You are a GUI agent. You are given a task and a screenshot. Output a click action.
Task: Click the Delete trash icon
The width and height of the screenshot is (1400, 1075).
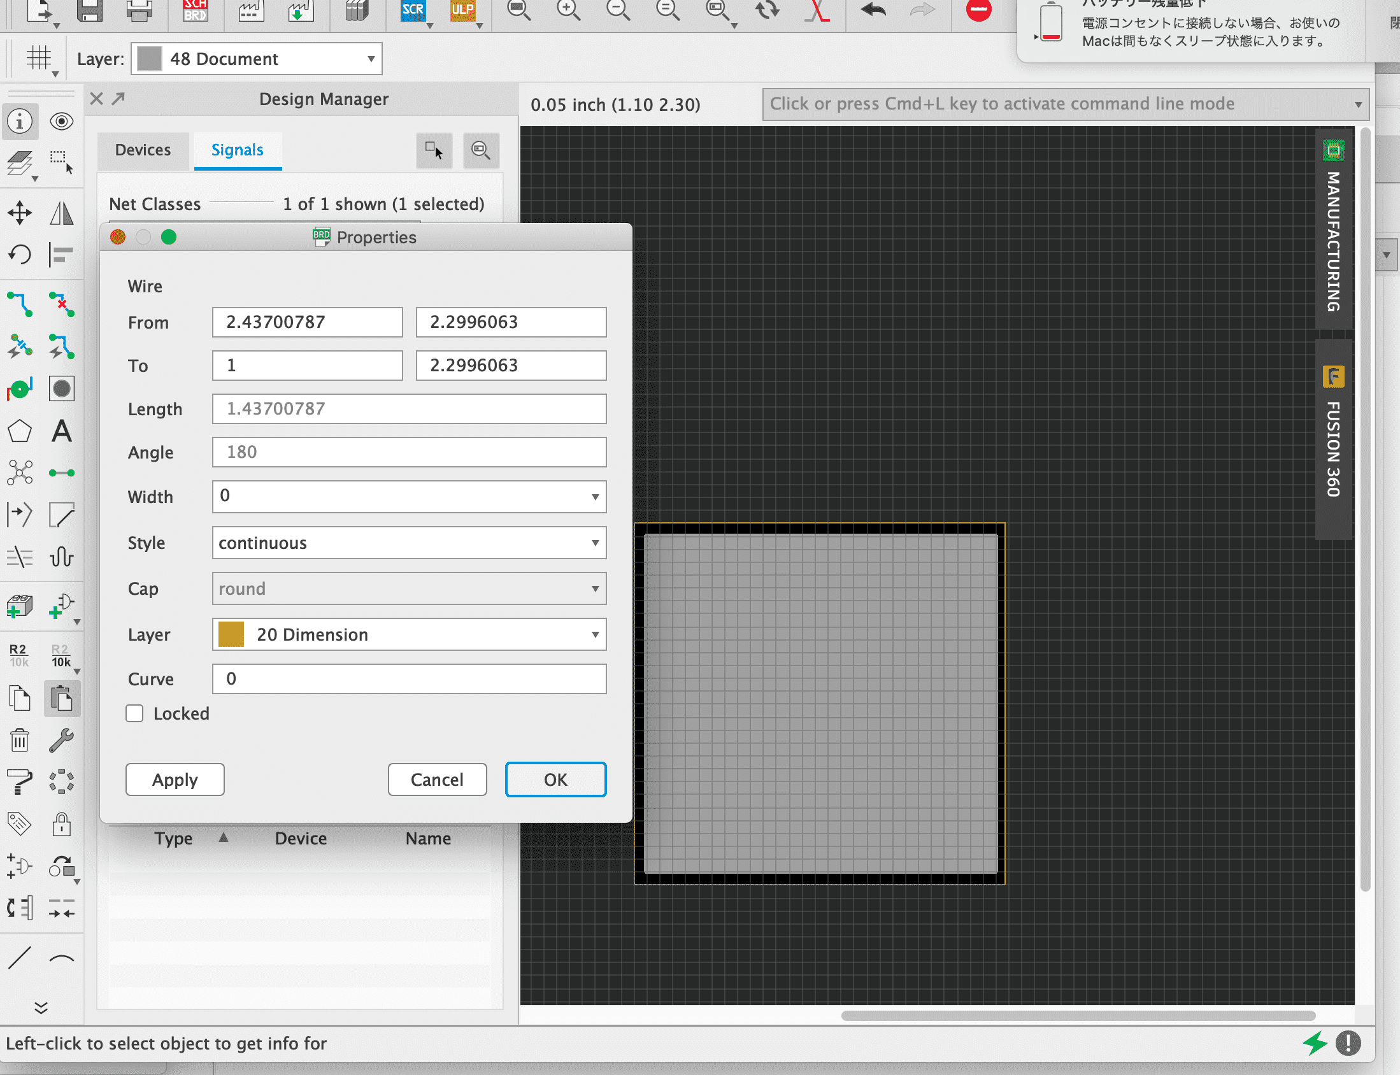[x=20, y=741]
